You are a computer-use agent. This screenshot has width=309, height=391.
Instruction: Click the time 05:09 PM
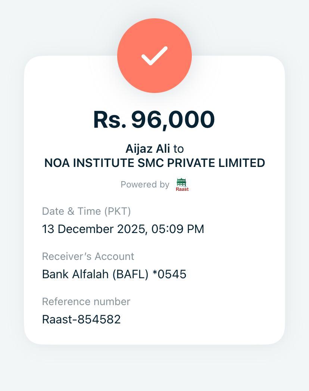click(x=178, y=229)
